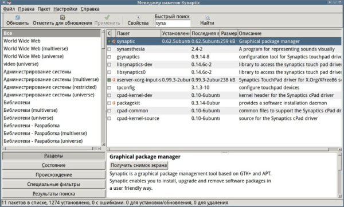Sort by the Пакет column header
The image size is (344, 207).
tap(138, 33)
